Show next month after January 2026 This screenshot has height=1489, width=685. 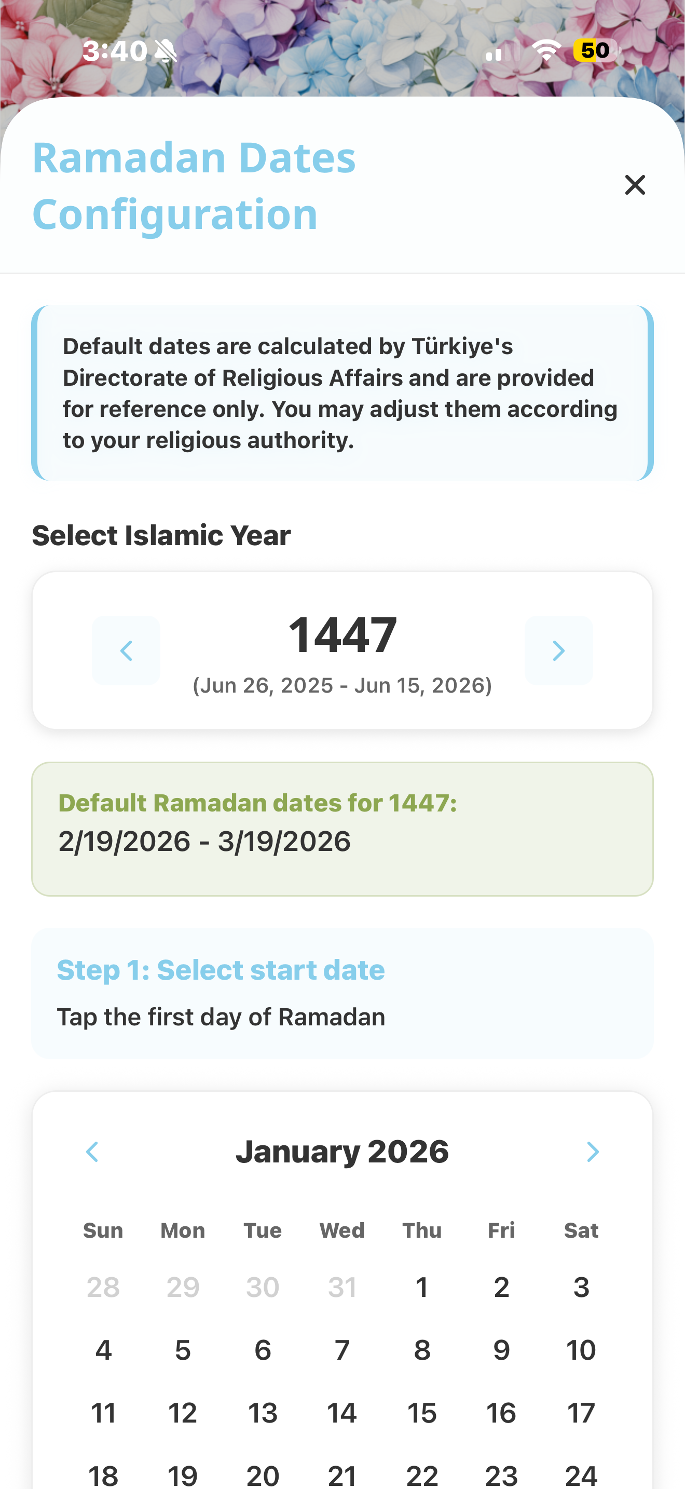click(593, 1152)
